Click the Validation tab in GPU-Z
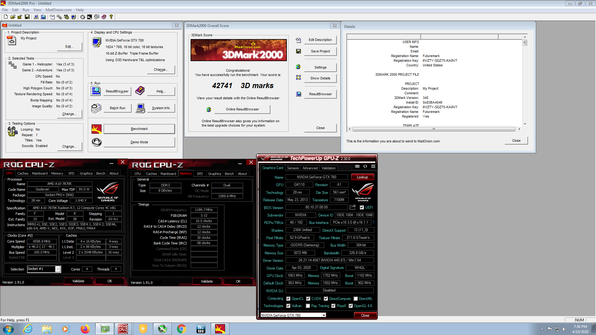Viewport: 596px width, 335px height. 328,168
